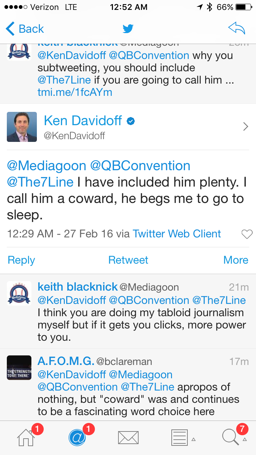Open the @Mediagoon mention in main tweet
Image resolution: width=256 pixels, height=455 pixels.
pyautogui.click(x=46, y=166)
